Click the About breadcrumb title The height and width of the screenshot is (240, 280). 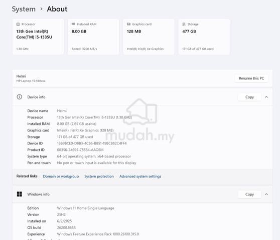tap(57, 9)
